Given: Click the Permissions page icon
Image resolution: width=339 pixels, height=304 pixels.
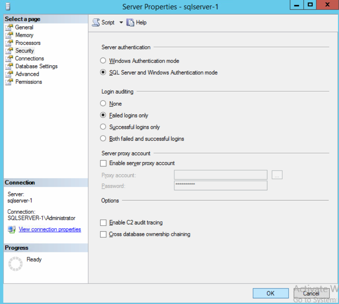Looking at the screenshot, I should pos(9,82).
